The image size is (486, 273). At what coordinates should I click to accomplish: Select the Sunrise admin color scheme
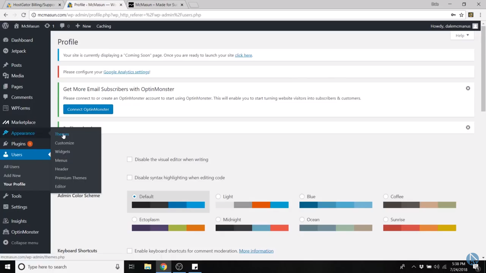386,220
